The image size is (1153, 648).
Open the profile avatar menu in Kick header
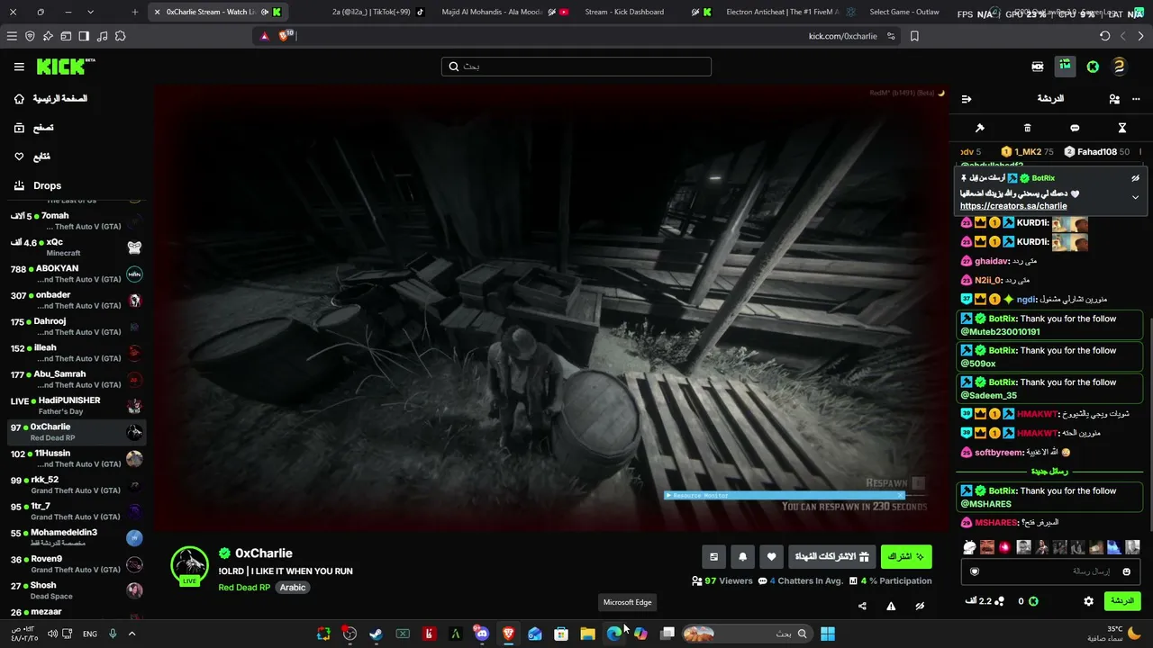click(x=1119, y=67)
